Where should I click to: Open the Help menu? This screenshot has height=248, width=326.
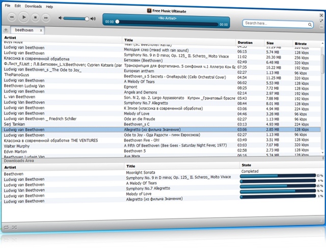coord(49,7)
